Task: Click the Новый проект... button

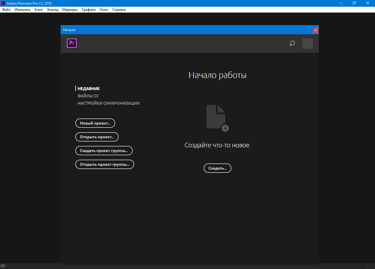Action: point(95,123)
